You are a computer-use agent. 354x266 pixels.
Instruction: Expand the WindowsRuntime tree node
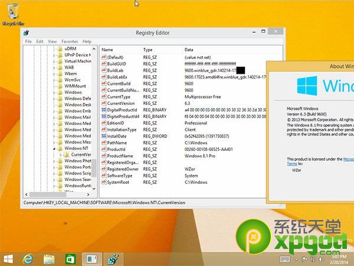(x=54, y=186)
